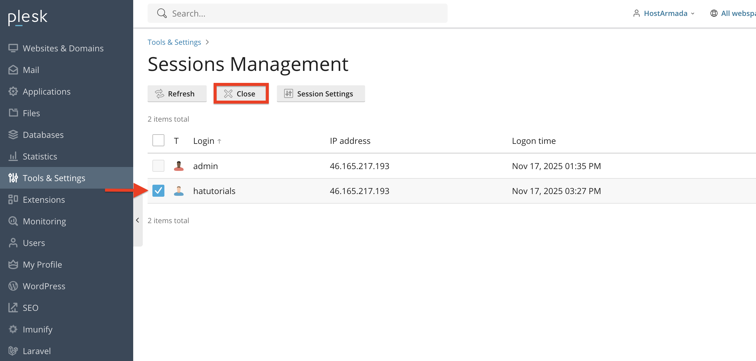Open the Applications gear icon
The width and height of the screenshot is (756, 361).
(x=13, y=91)
